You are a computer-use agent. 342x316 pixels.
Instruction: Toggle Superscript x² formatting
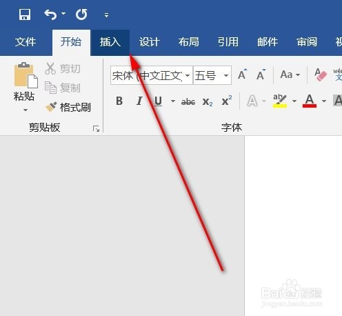coord(227,101)
